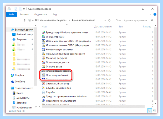
Task: Click Администрирование breadcrumb segment
Action: tap(83, 20)
